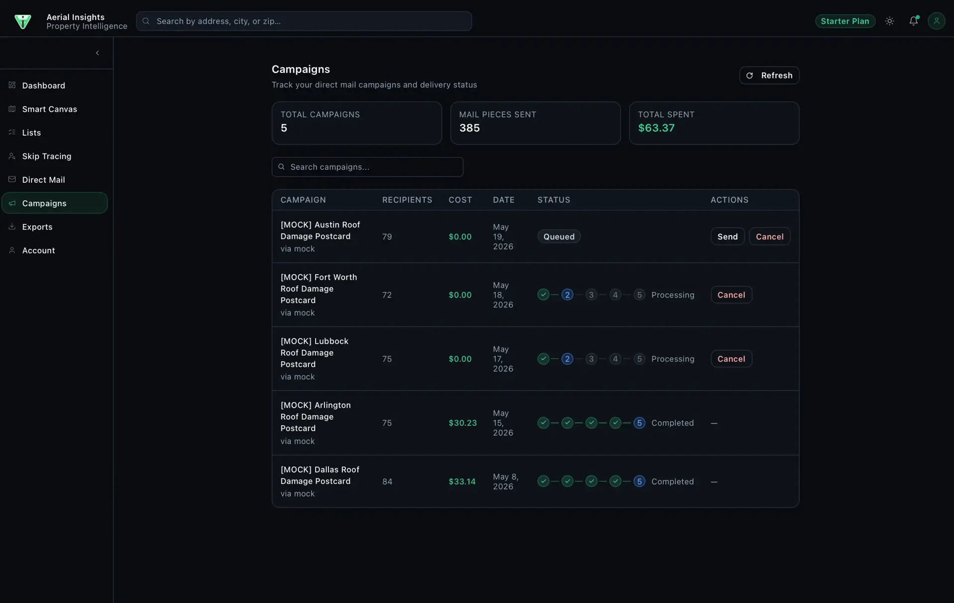Click the $33.14 cost for Dallas

[x=462, y=481]
